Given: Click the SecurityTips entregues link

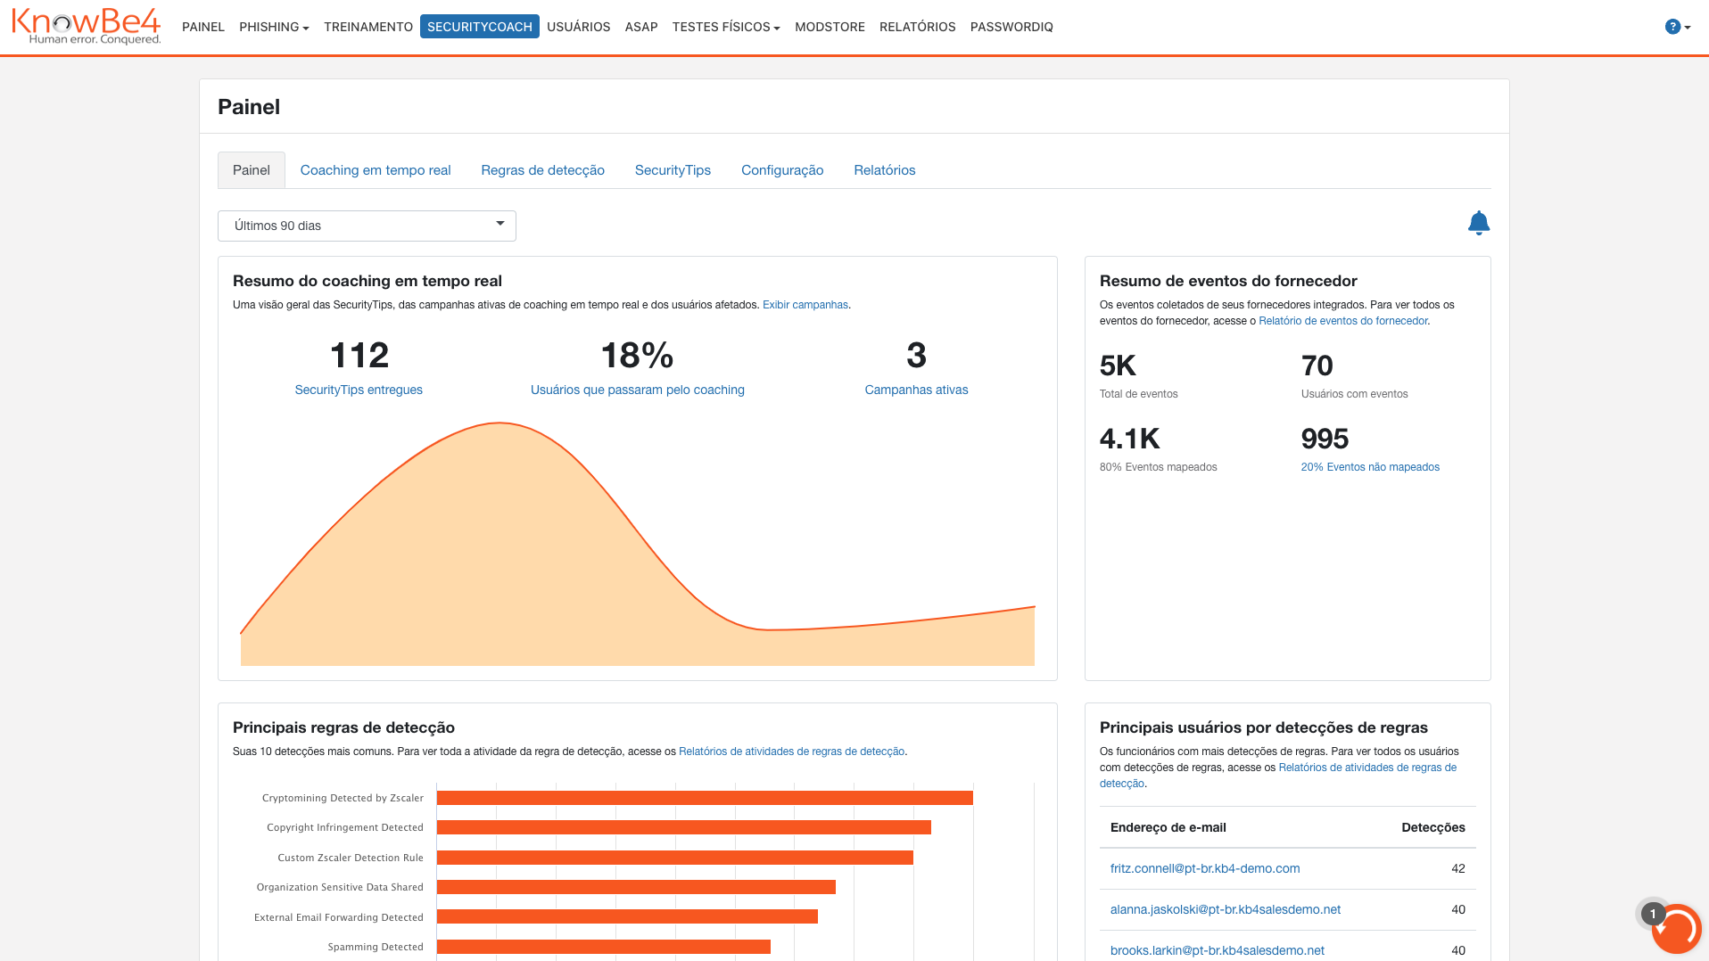Looking at the screenshot, I should pyautogui.click(x=359, y=390).
